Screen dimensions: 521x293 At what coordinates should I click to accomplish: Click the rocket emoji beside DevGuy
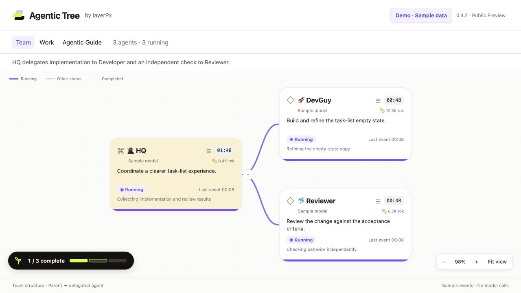point(301,100)
